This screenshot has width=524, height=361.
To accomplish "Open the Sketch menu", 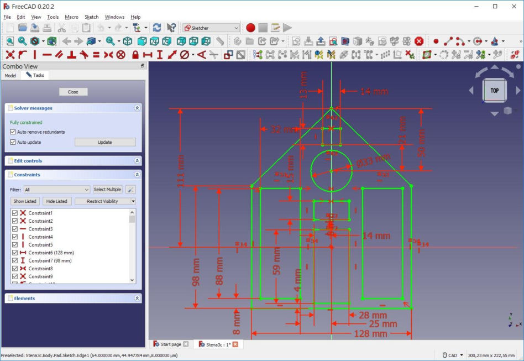I will [x=91, y=17].
